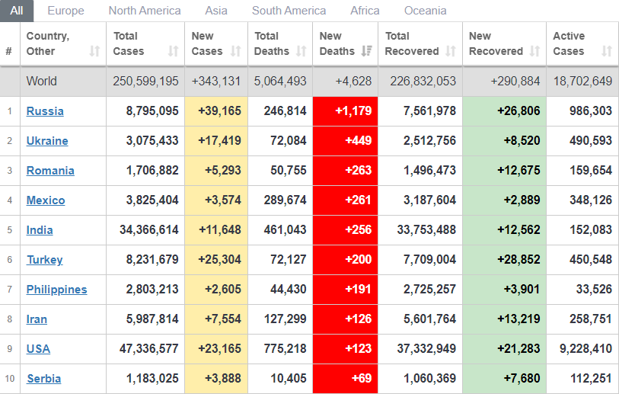Viewport: 619px width, 394px height.
Task: Sort table by New Cases icon
Action: click(235, 51)
